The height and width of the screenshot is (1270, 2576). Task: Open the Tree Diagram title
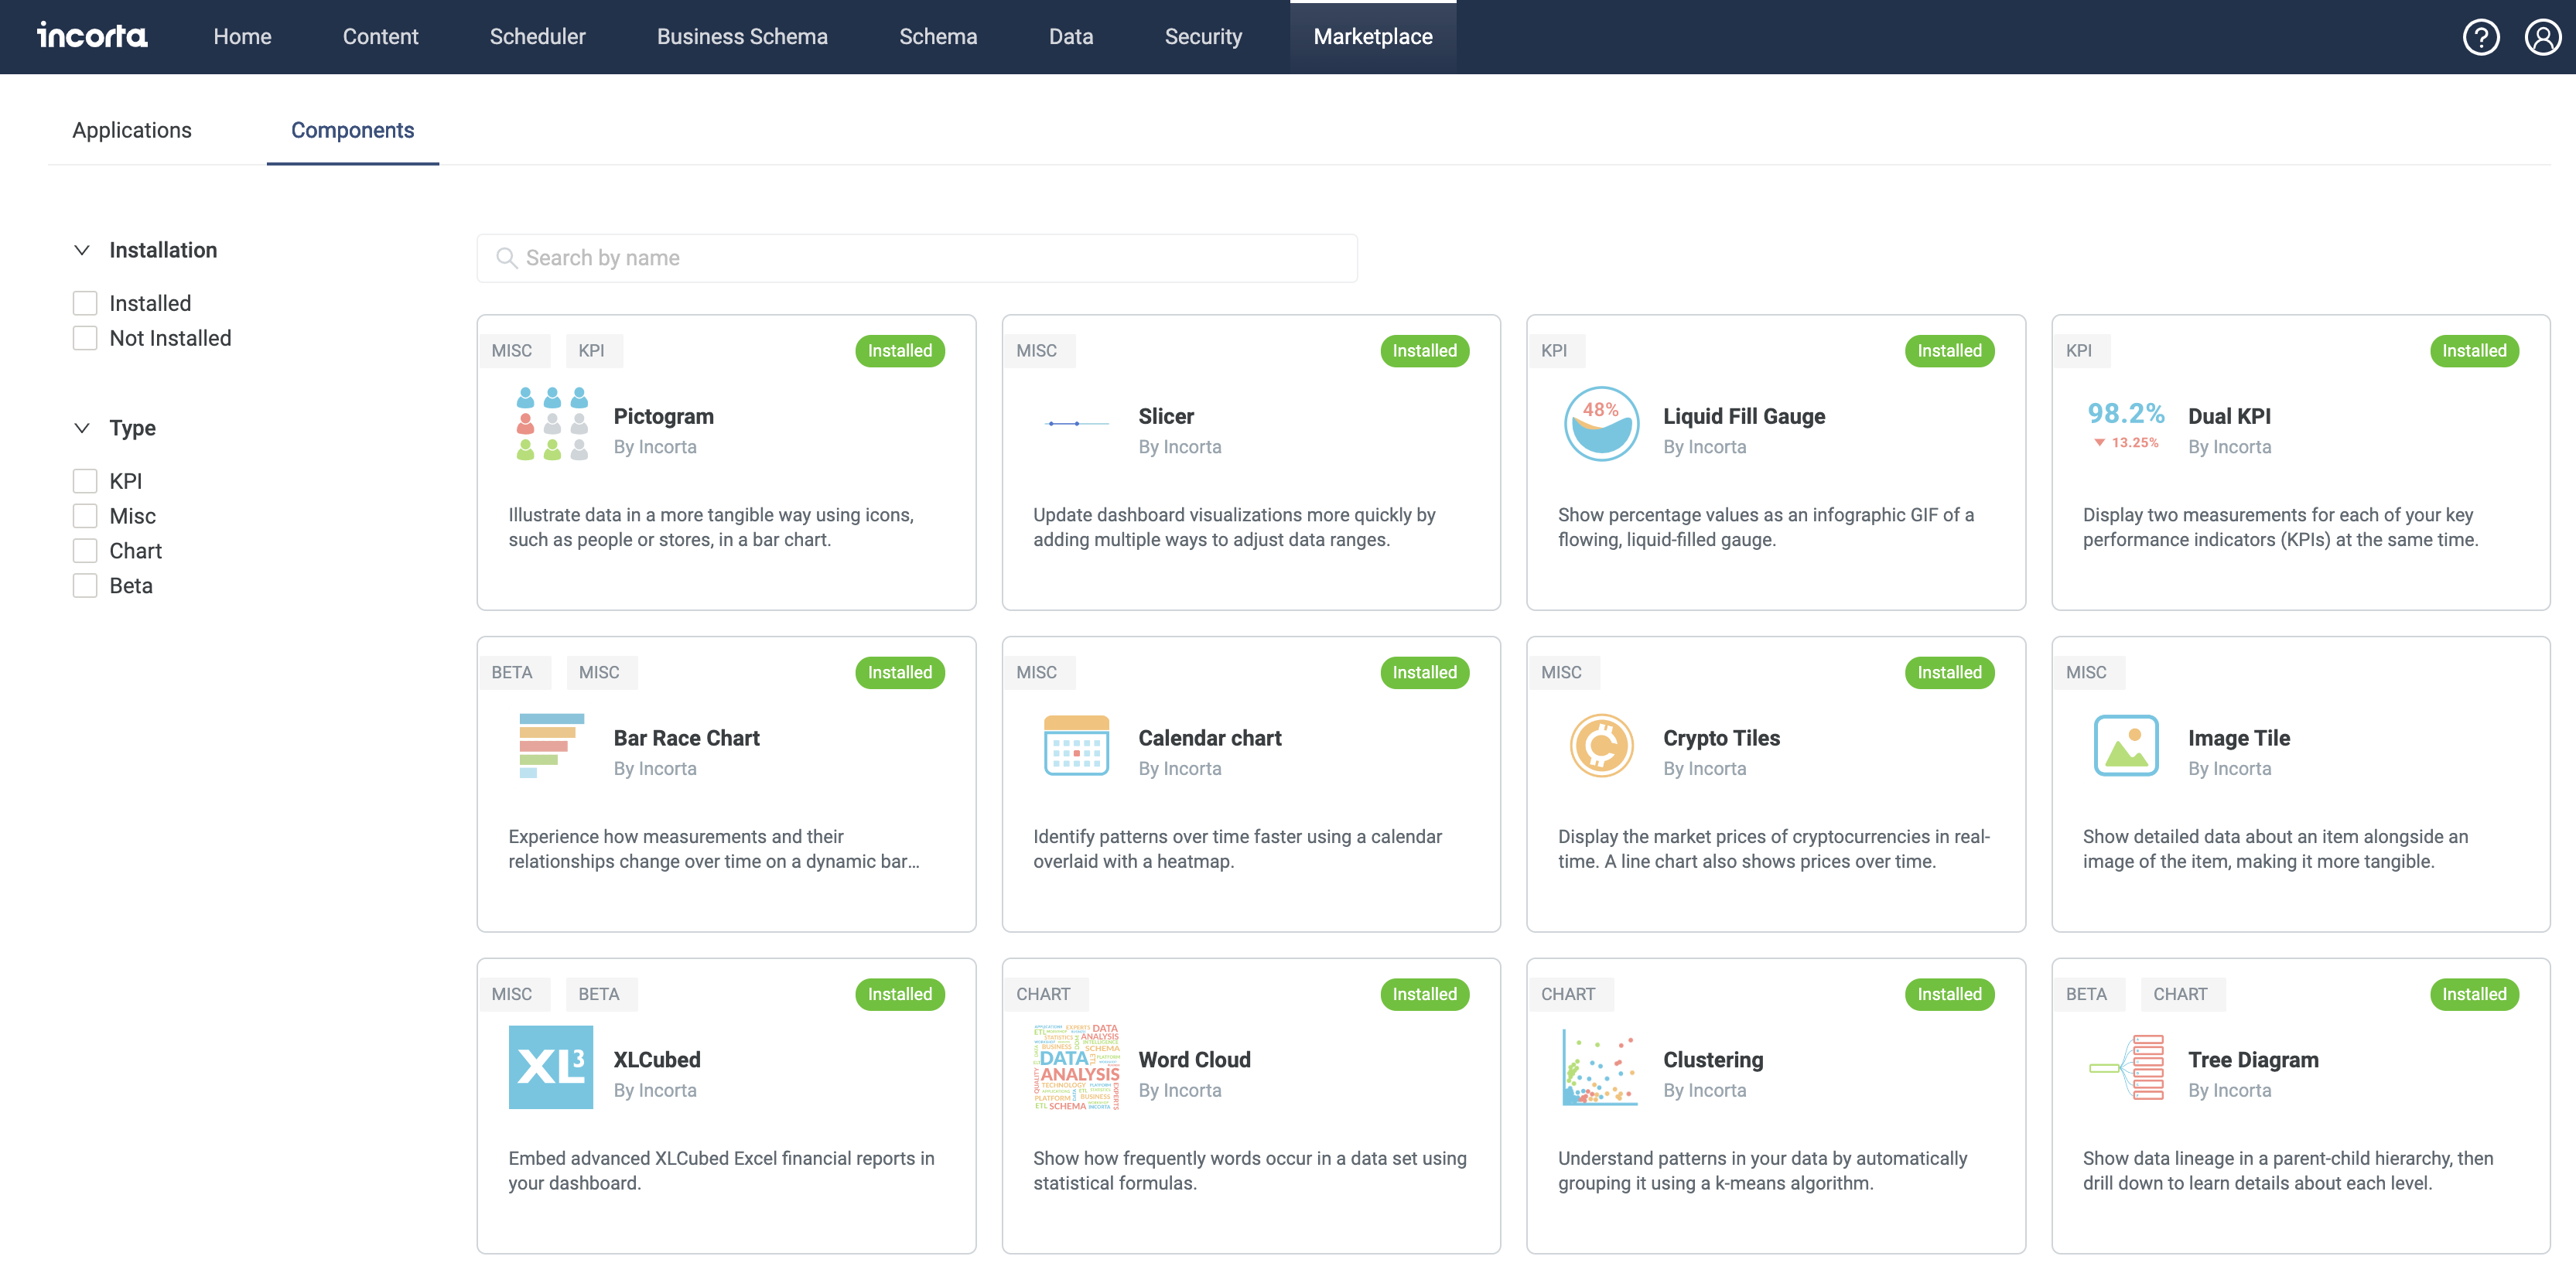2253,1060
